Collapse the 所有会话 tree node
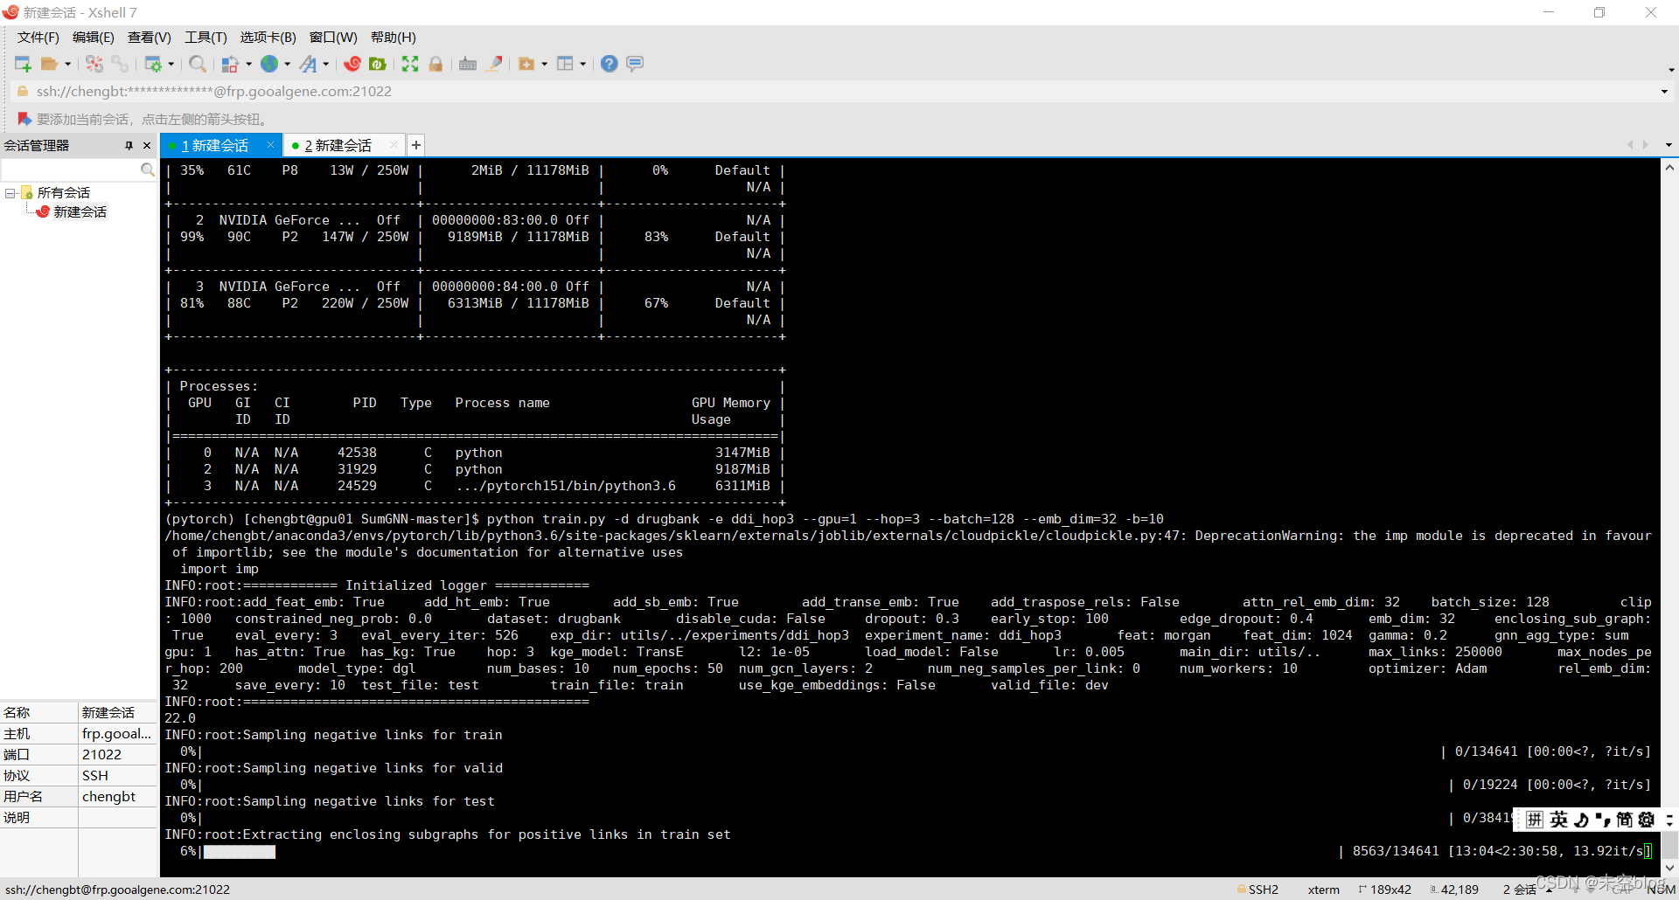1679x900 pixels. pos(10,191)
